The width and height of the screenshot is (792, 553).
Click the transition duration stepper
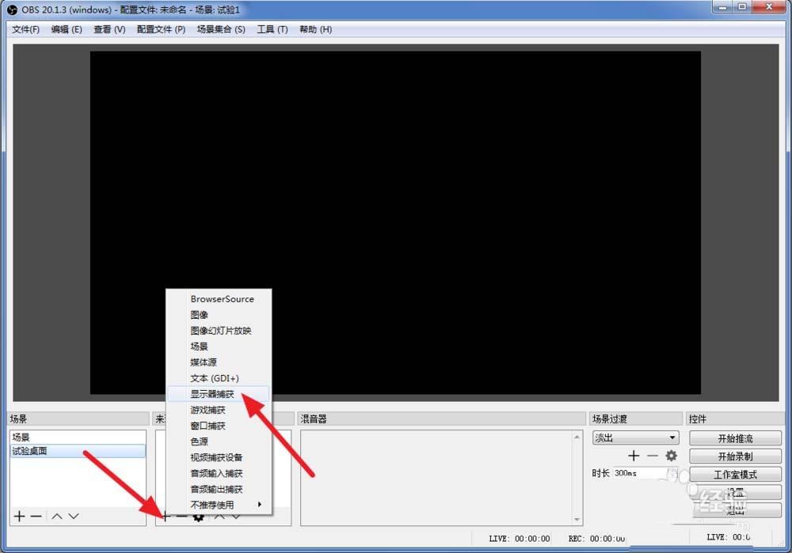pos(672,473)
